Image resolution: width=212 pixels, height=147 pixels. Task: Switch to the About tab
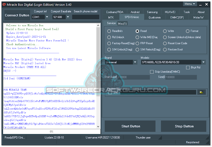click(x=201, y=12)
